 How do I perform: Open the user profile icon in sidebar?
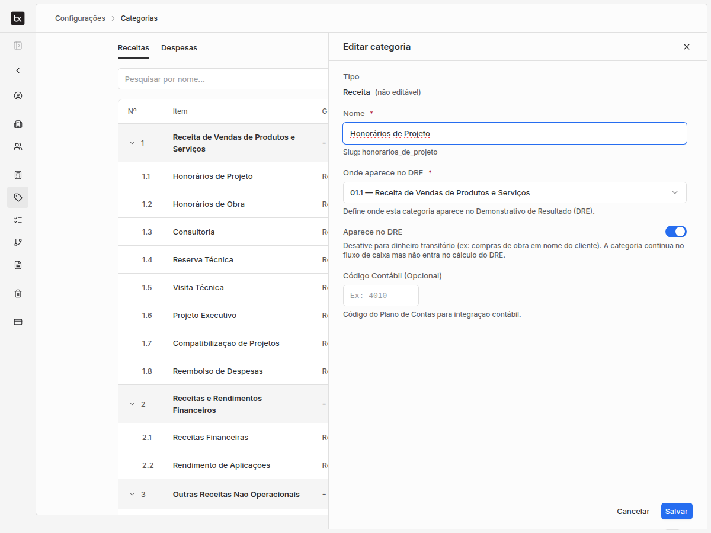pos(18,96)
